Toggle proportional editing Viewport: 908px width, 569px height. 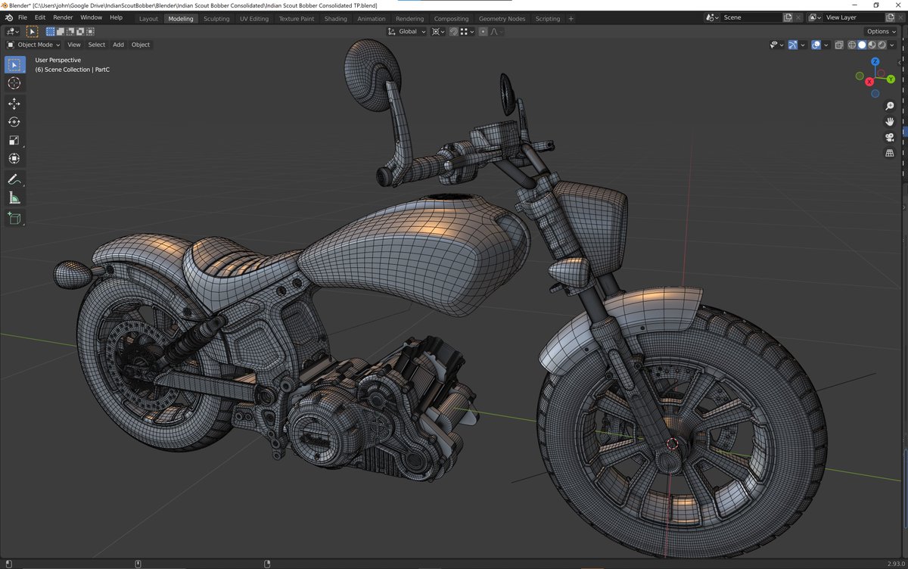(x=483, y=32)
